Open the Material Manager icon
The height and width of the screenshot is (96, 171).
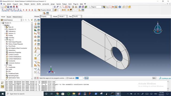pos(38,20)
